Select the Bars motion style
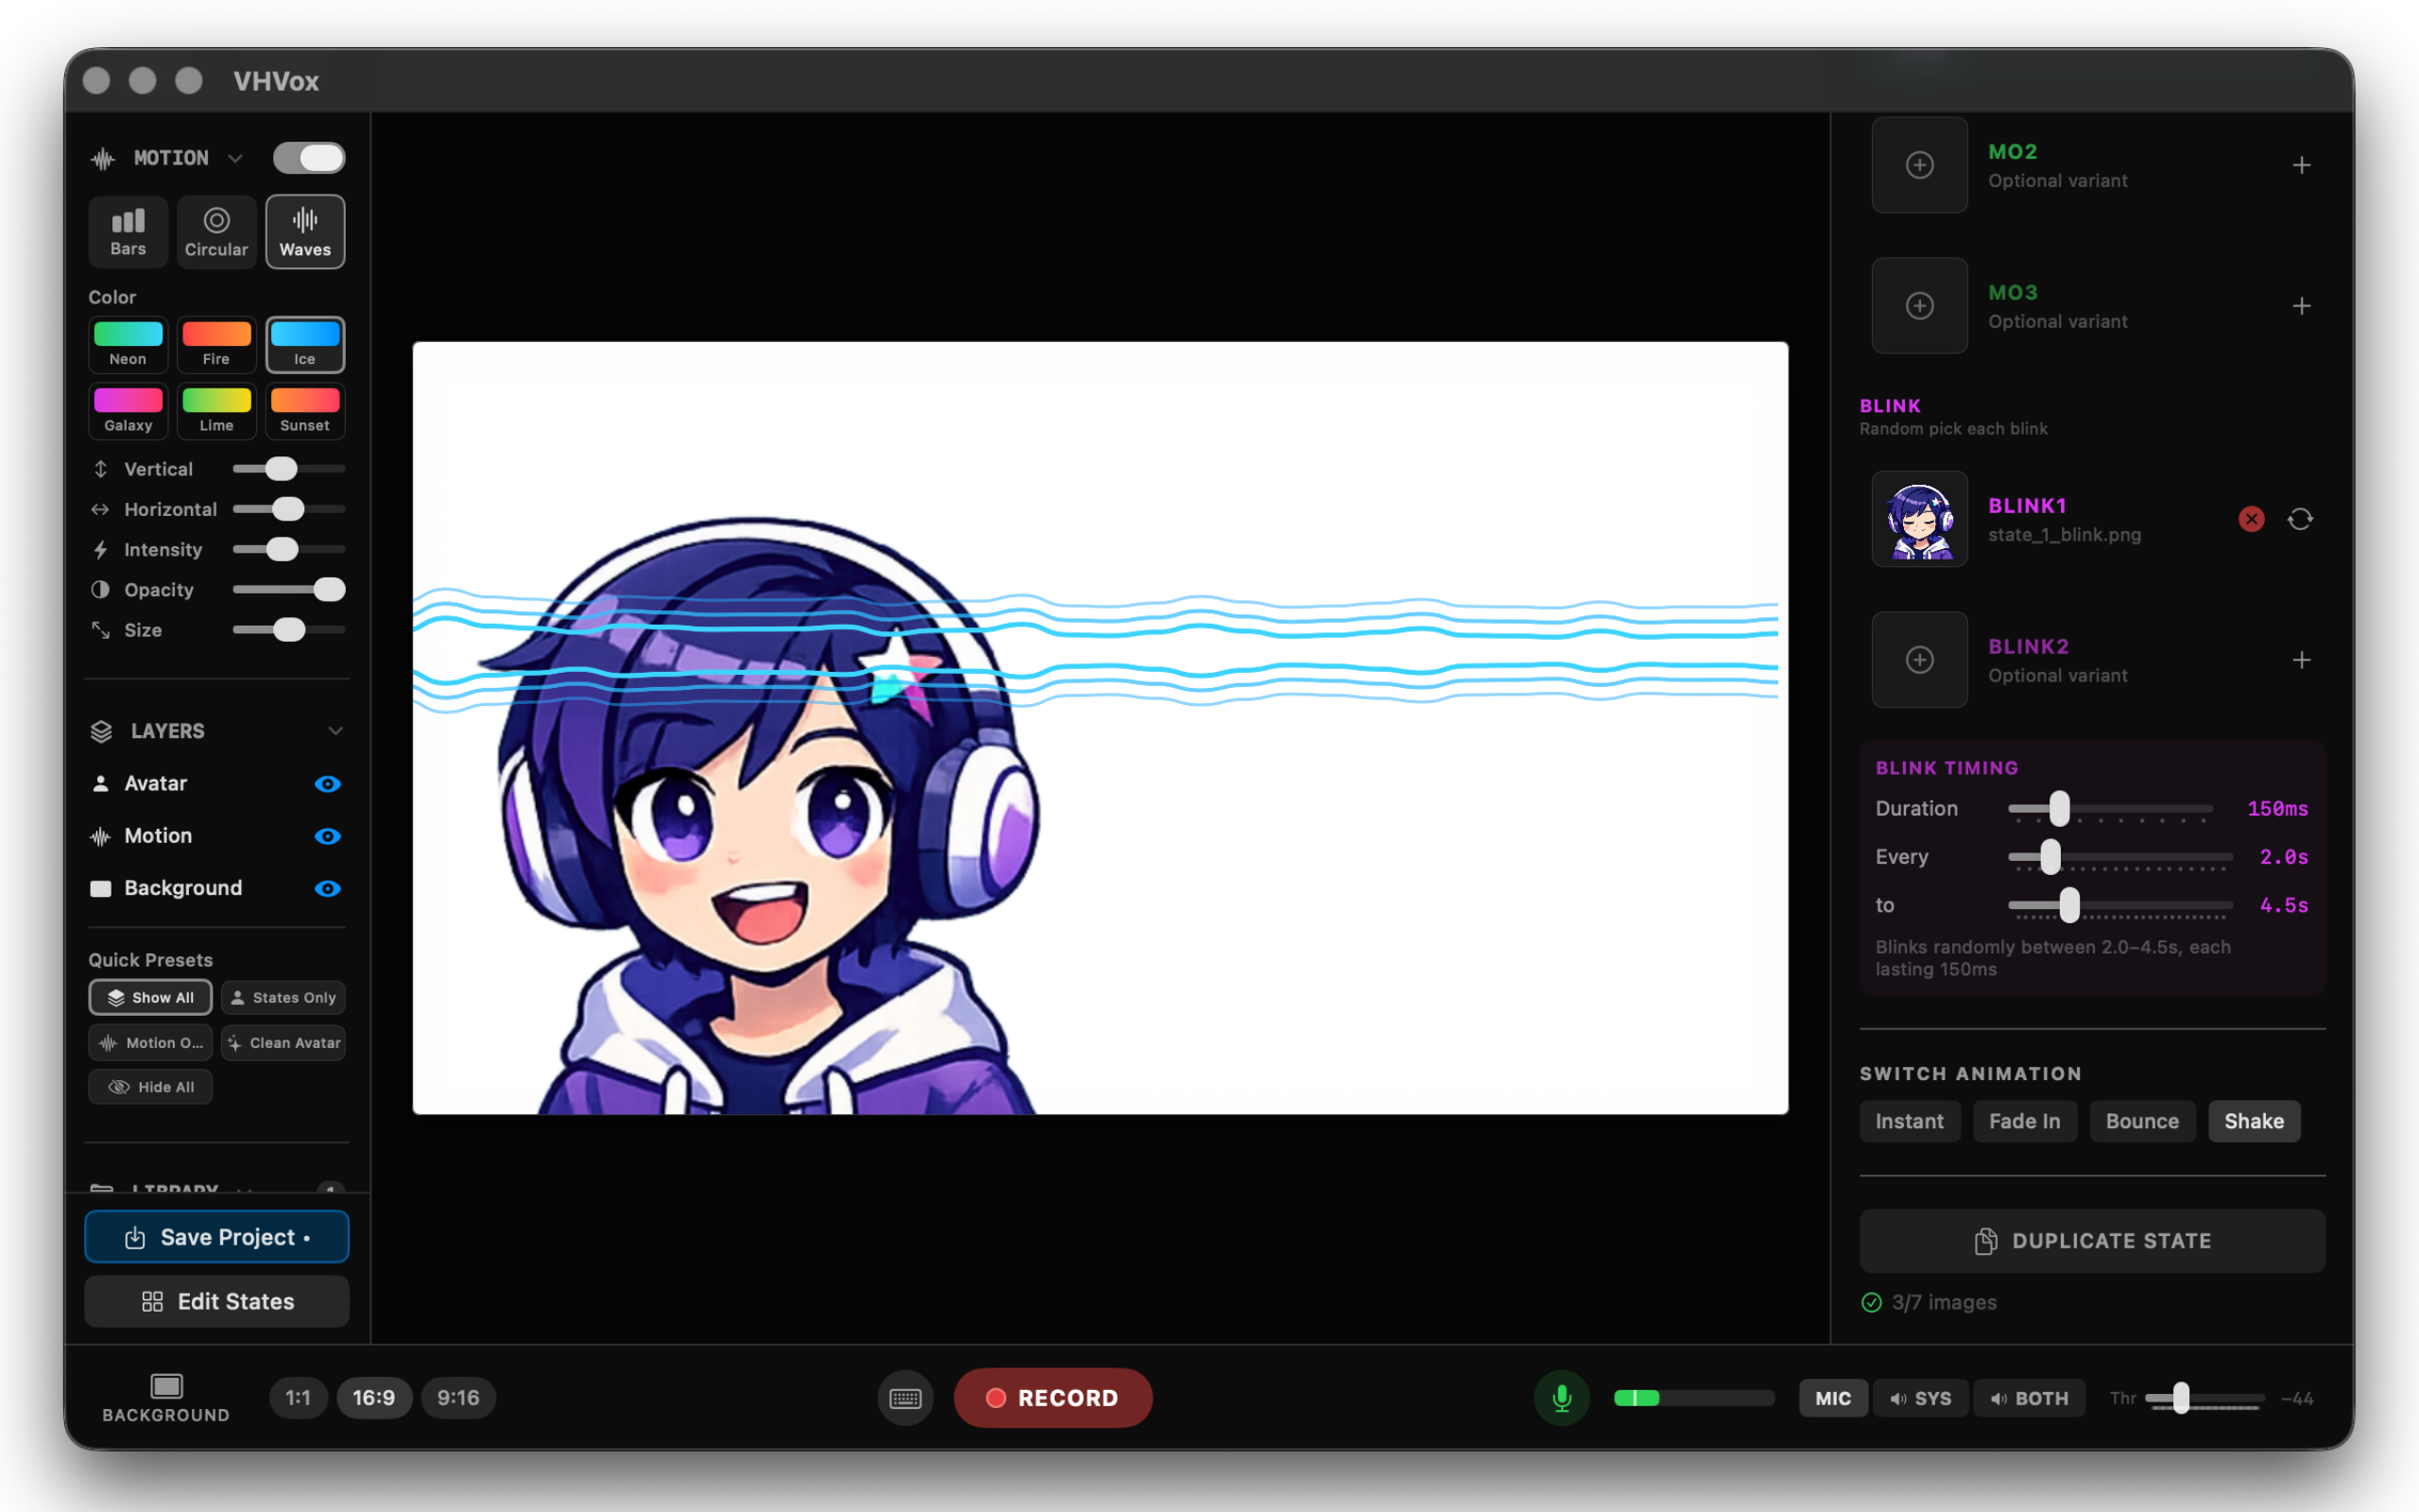The width and height of the screenshot is (2419, 1512). [128, 232]
